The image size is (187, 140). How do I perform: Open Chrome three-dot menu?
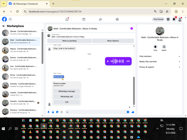pos(183,12)
